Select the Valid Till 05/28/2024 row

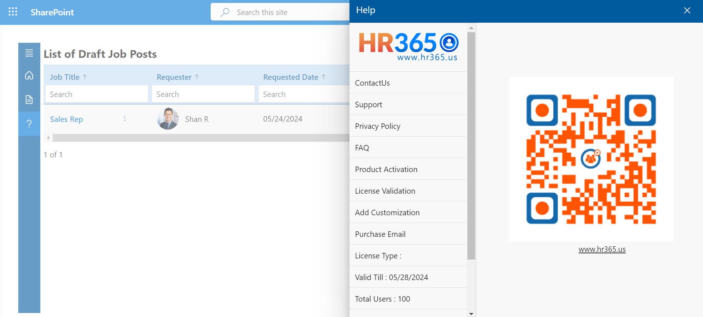point(408,277)
